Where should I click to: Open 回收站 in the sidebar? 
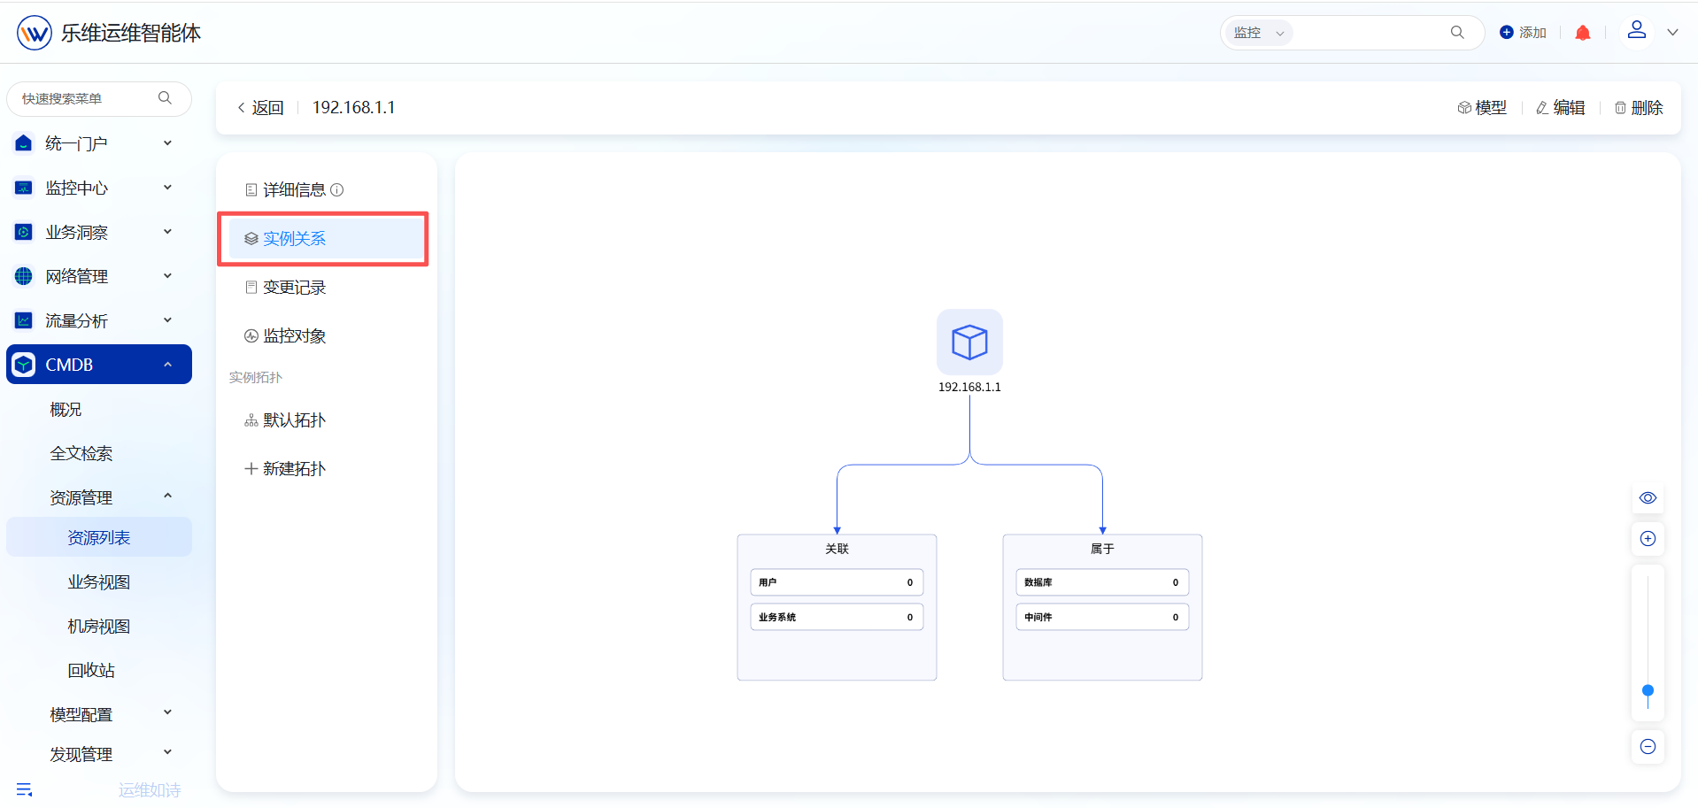tap(91, 670)
